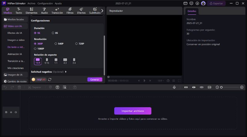Screen dimensions: 247x137
Task: Open the Texto tab
Action: pyautogui.click(x=19, y=11)
